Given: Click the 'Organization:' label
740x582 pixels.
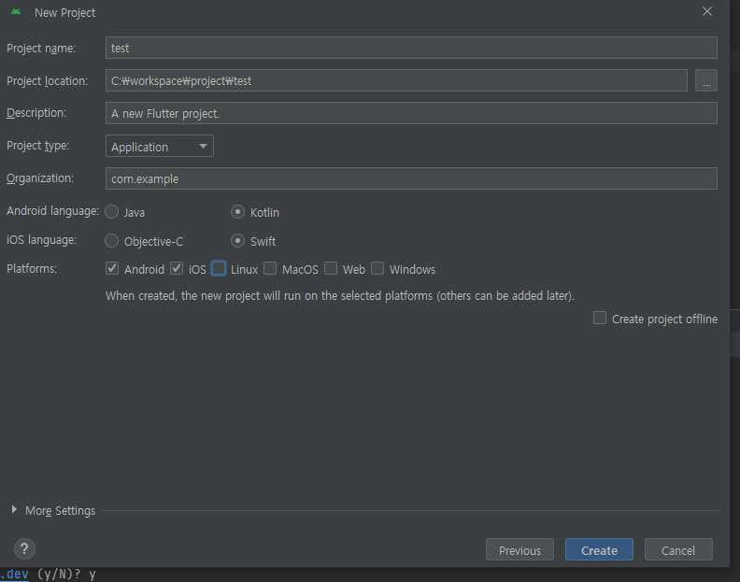Looking at the screenshot, I should (x=40, y=178).
